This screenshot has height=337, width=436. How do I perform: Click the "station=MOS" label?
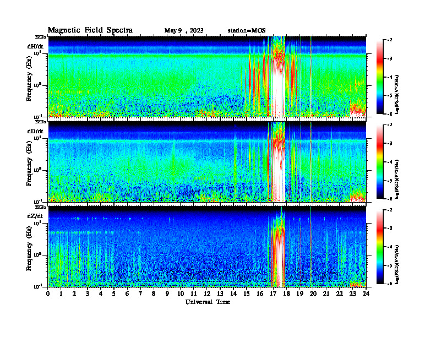tap(247, 30)
